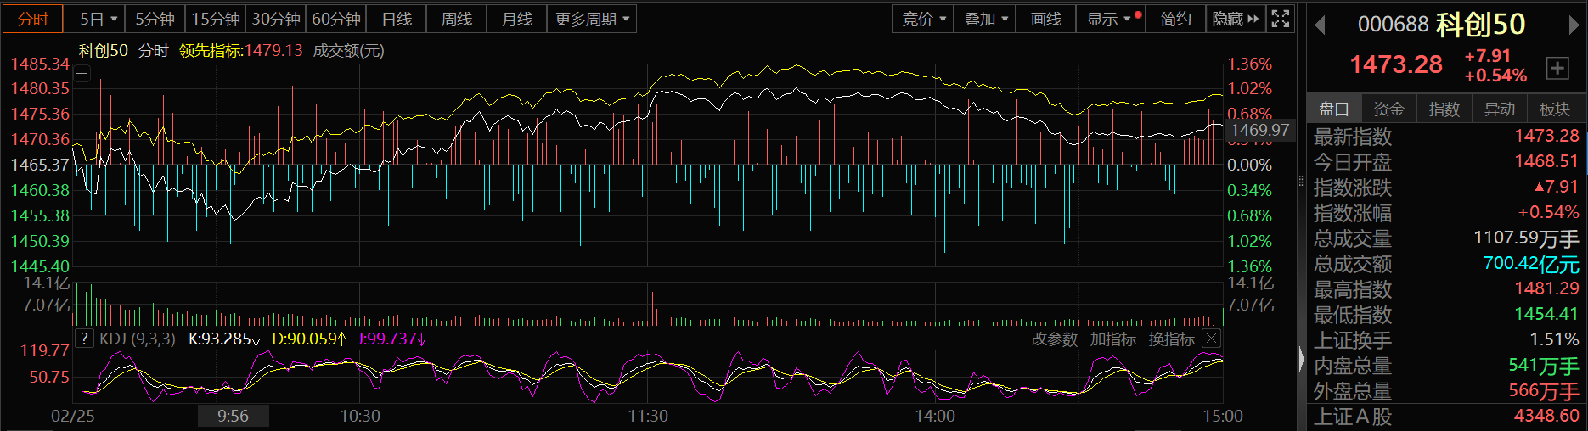Click the plus icon to add 科创50 to watchlist
Screen dimensions: 1588x431
tap(1557, 69)
